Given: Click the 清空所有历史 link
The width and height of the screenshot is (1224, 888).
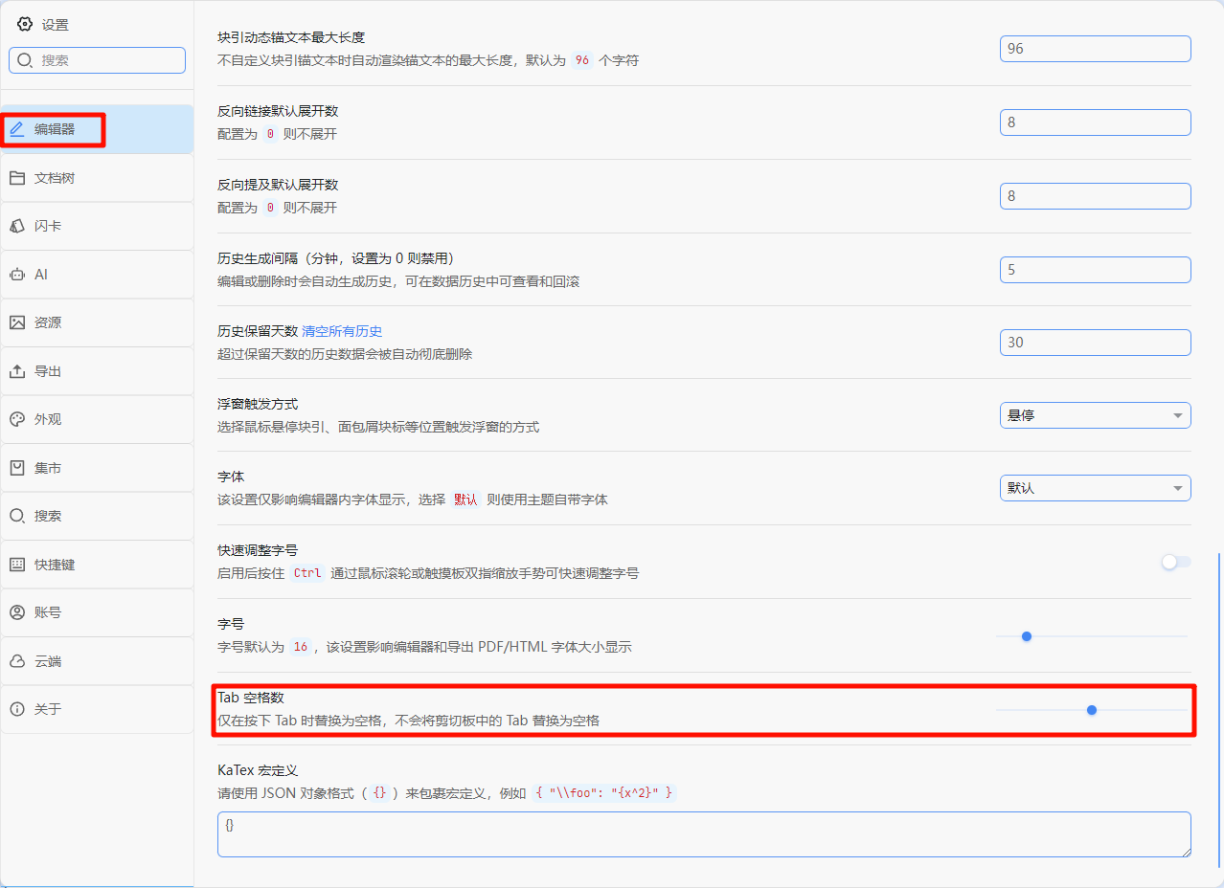Looking at the screenshot, I should 342,331.
